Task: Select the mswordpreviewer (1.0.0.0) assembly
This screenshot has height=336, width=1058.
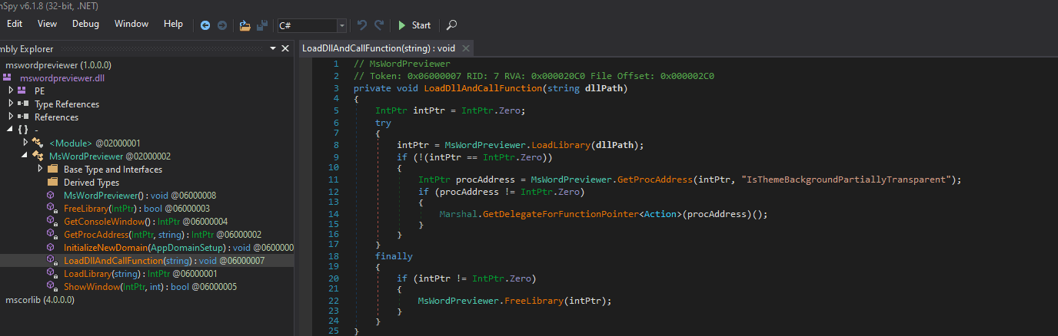Action: [58, 65]
